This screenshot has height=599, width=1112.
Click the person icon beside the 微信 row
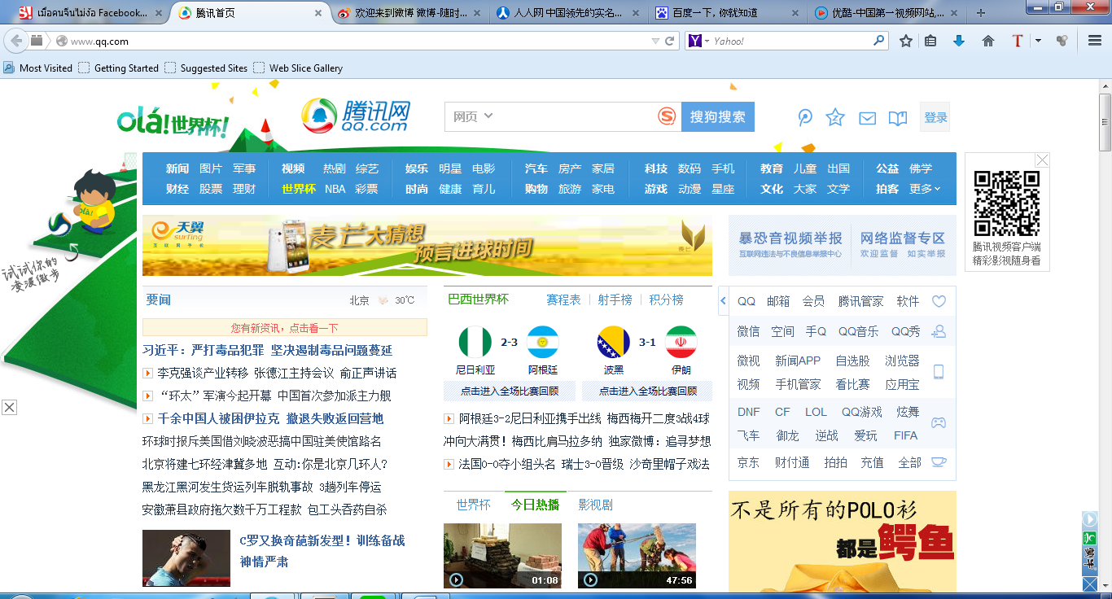coord(939,331)
